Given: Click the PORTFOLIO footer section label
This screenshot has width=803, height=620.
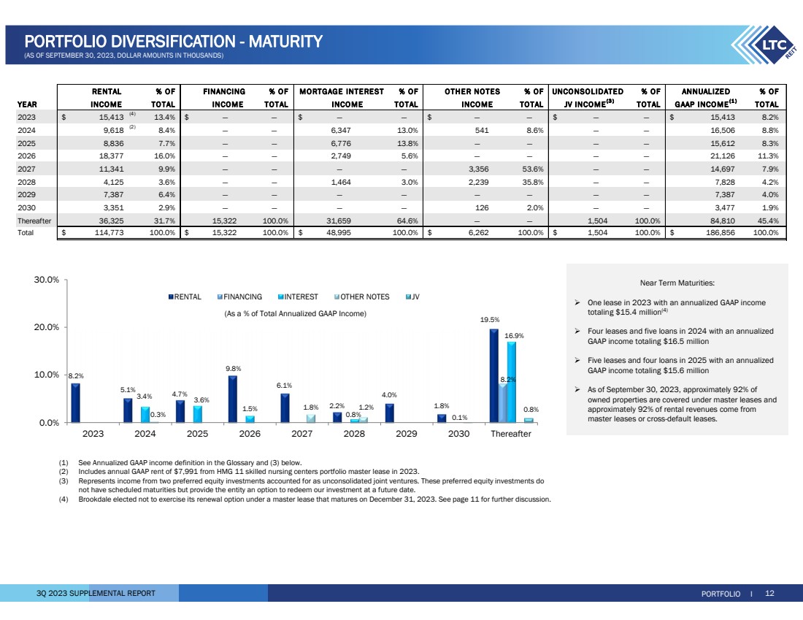Looking at the screenshot, I should [x=721, y=594].
